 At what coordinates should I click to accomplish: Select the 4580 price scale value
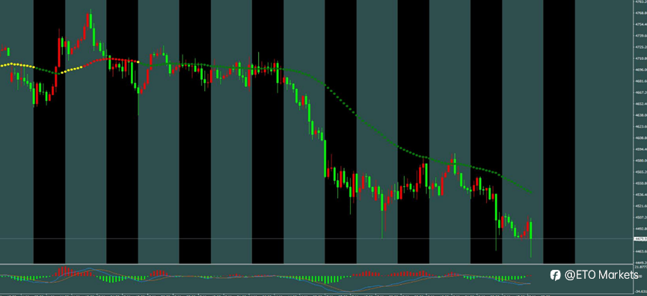coord(641,161)
